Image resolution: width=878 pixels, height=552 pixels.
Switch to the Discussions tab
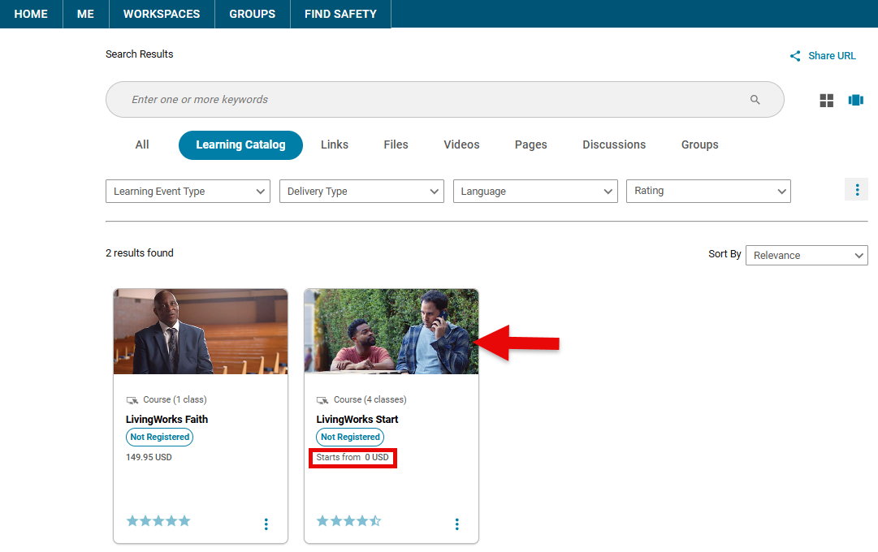[x=614, y=145]
